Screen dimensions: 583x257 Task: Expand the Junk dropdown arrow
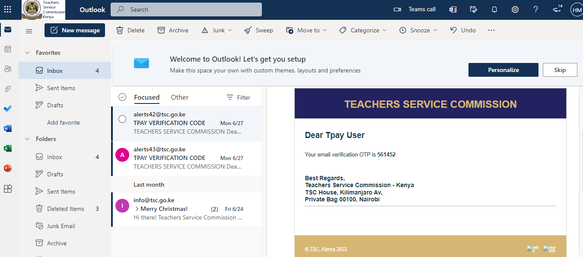tap(230, 30)
